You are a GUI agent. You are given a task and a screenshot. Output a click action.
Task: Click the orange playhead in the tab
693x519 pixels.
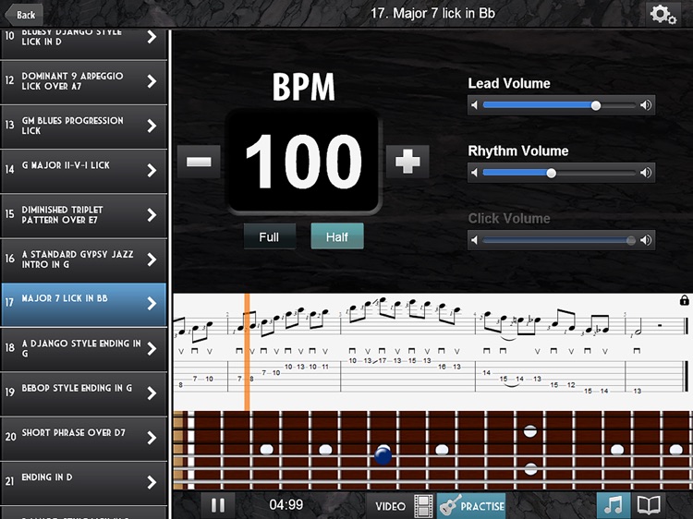coord(247,352)
